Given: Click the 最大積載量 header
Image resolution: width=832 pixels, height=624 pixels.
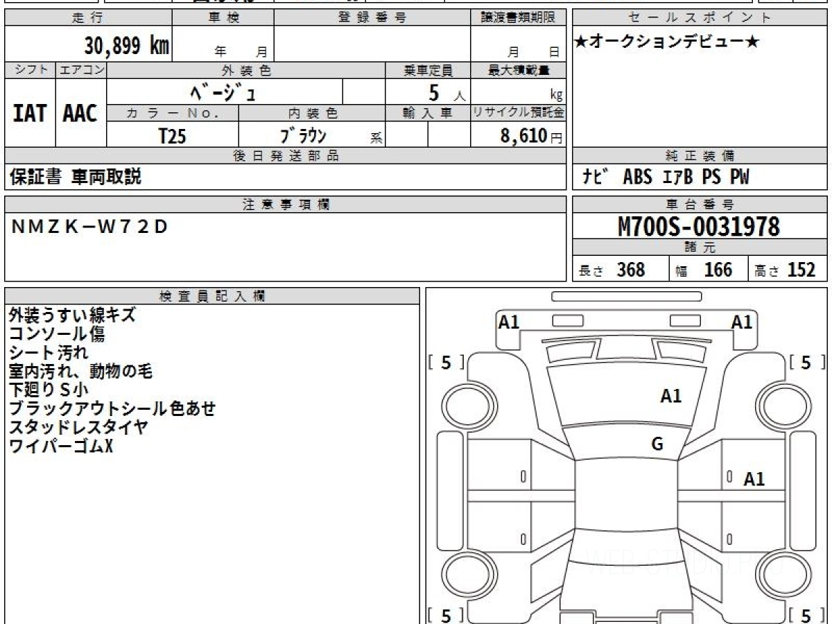Looking at the screenshot, I should (519, 70).
